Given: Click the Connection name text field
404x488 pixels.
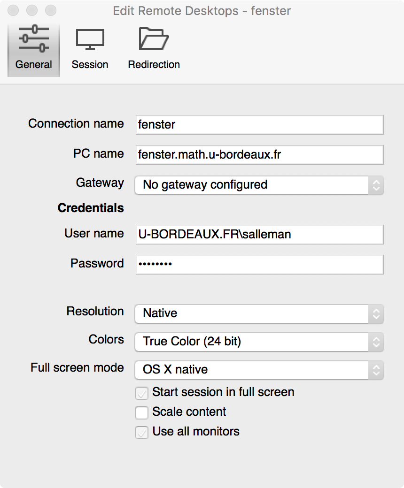Looking at the screenshot, I should [x=259, y=125].
